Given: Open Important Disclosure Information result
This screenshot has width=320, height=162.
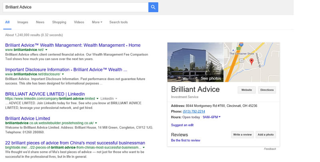Looking at the screenshot, I should 66,69.
